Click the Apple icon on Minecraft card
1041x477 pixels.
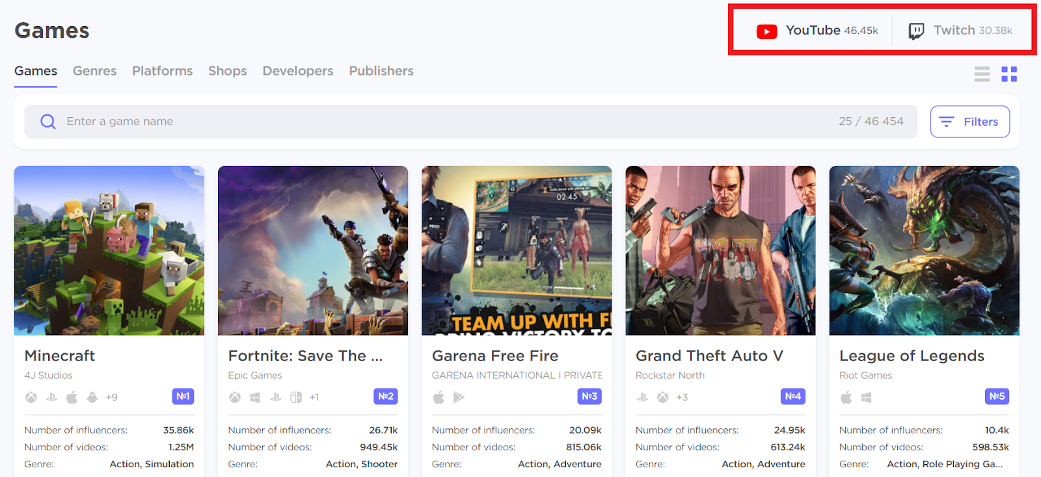click(72, 397)
